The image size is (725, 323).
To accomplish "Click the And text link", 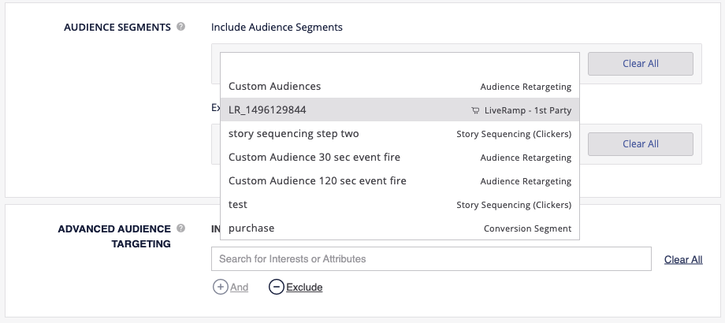I will coord(240,288).
